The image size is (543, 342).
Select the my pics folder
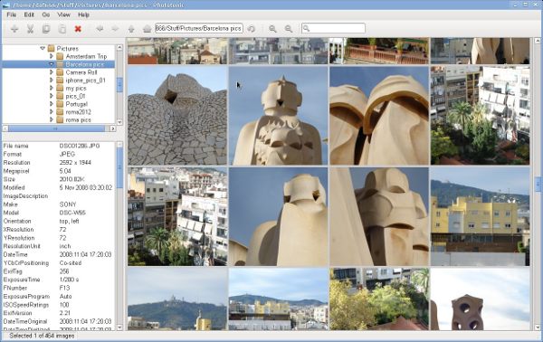pyautogui.click(x=76, y=89)
